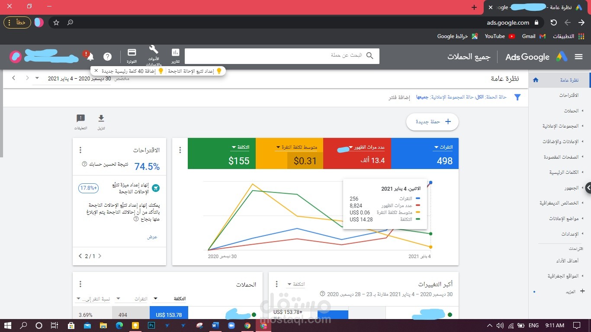Open الإعدادات in the sidebar
Viewport: 591px width, 332px height.
[570, 234]
